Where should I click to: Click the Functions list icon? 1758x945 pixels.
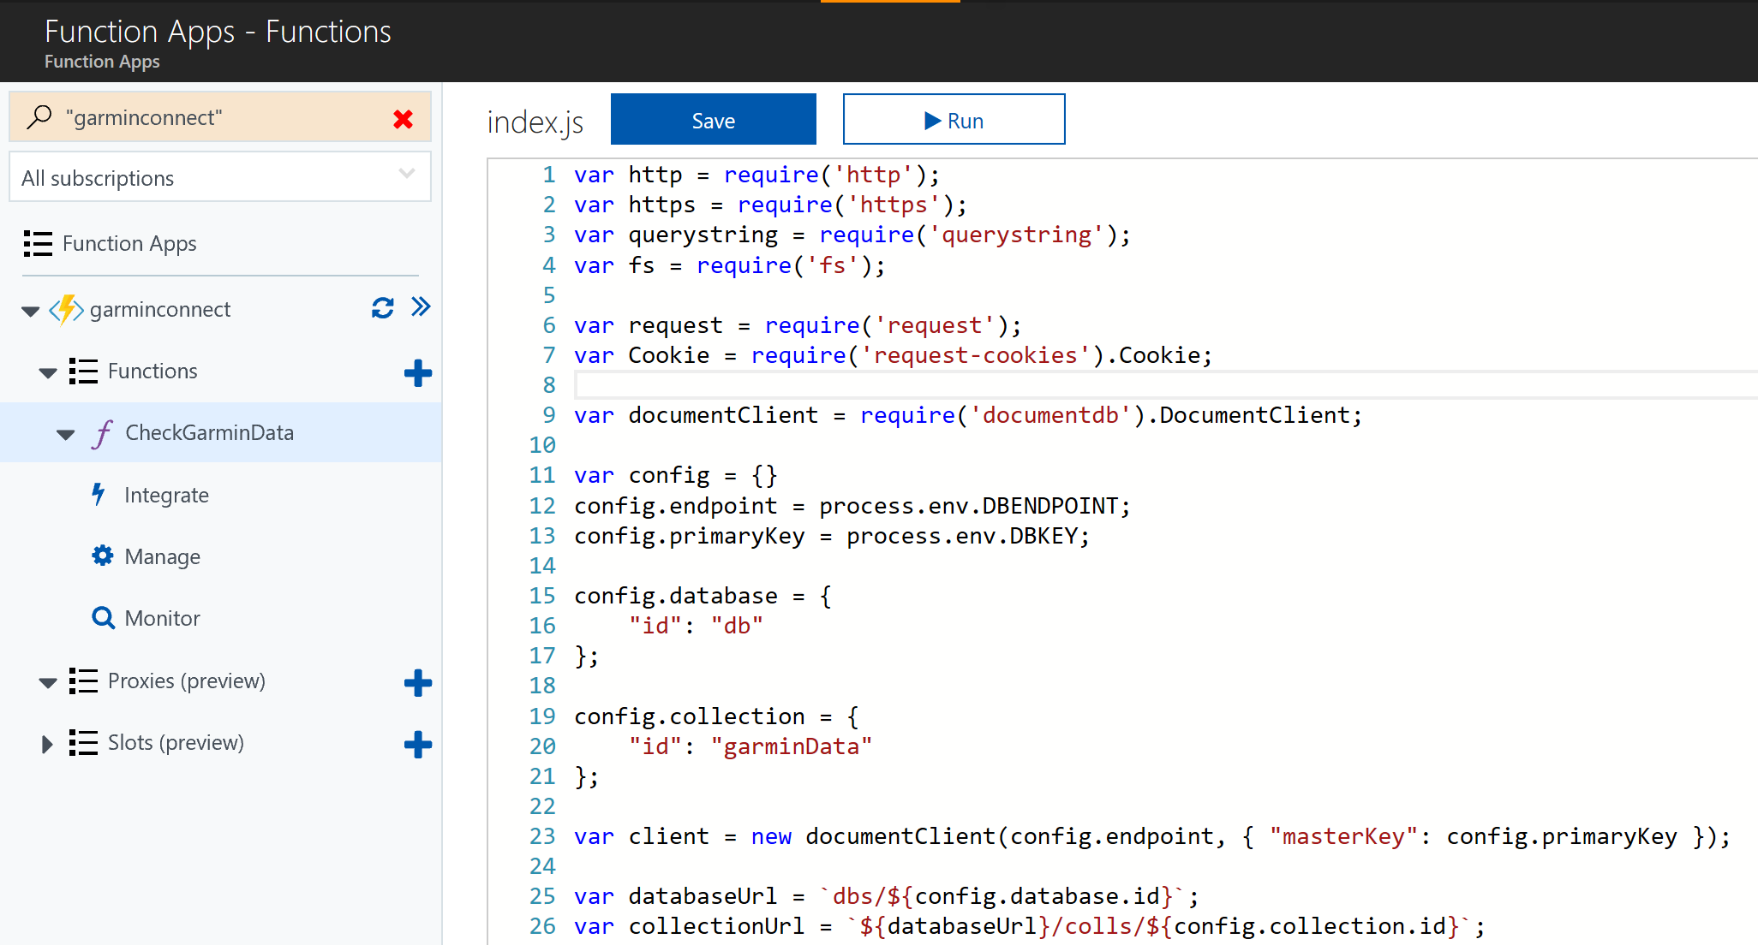tap(83, 371)
